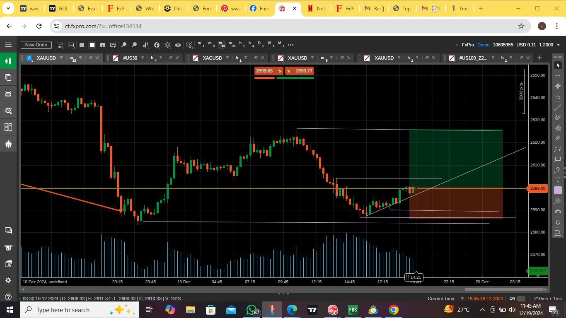This screenshot has width=566, height=318.
Task: Click the price alert bell icon
Action: click(558, 222)
